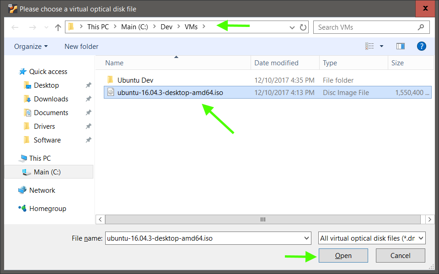Select Dev in the address breadcrumb

coord(166,27)
